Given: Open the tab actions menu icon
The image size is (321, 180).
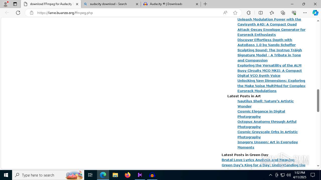Looking at the screenshot, I should point(15,4).
